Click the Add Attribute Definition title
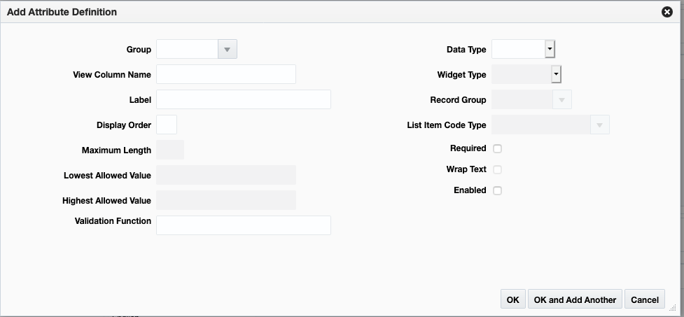 62,12
